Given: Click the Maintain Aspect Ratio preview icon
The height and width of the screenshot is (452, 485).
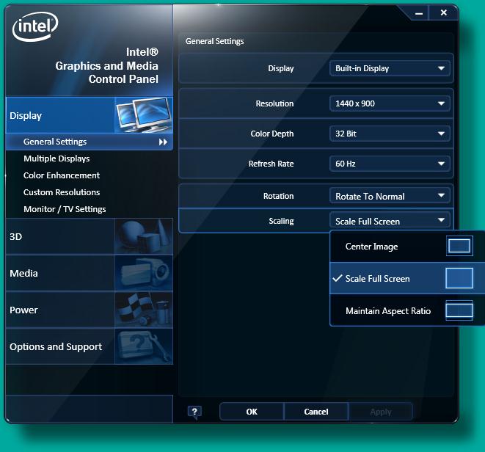Looking at the screenshot, I should pos(459,311).
